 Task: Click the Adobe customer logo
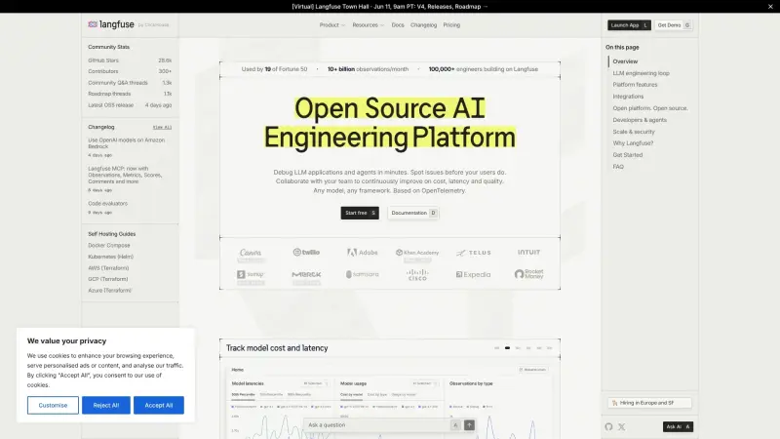pos(362,253)
